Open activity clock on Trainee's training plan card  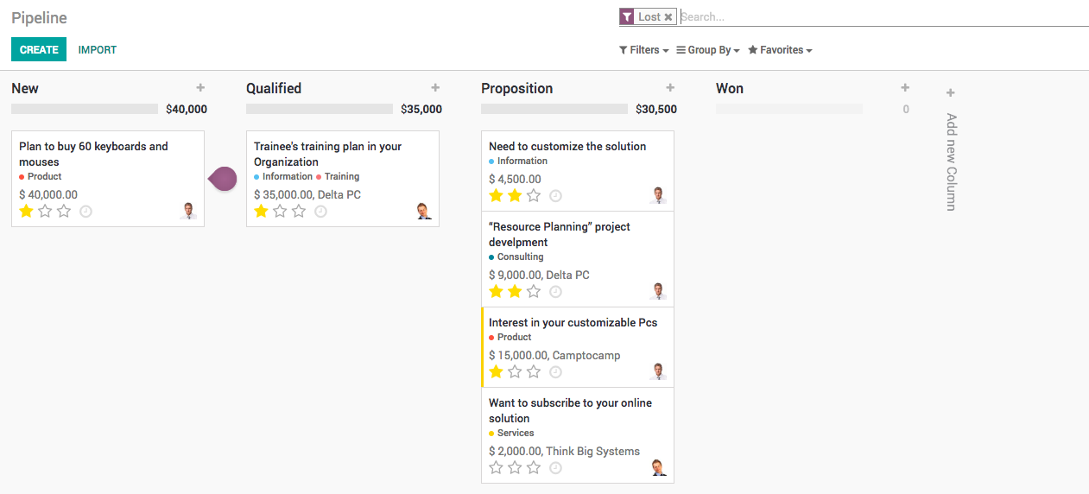coord(320,212)
